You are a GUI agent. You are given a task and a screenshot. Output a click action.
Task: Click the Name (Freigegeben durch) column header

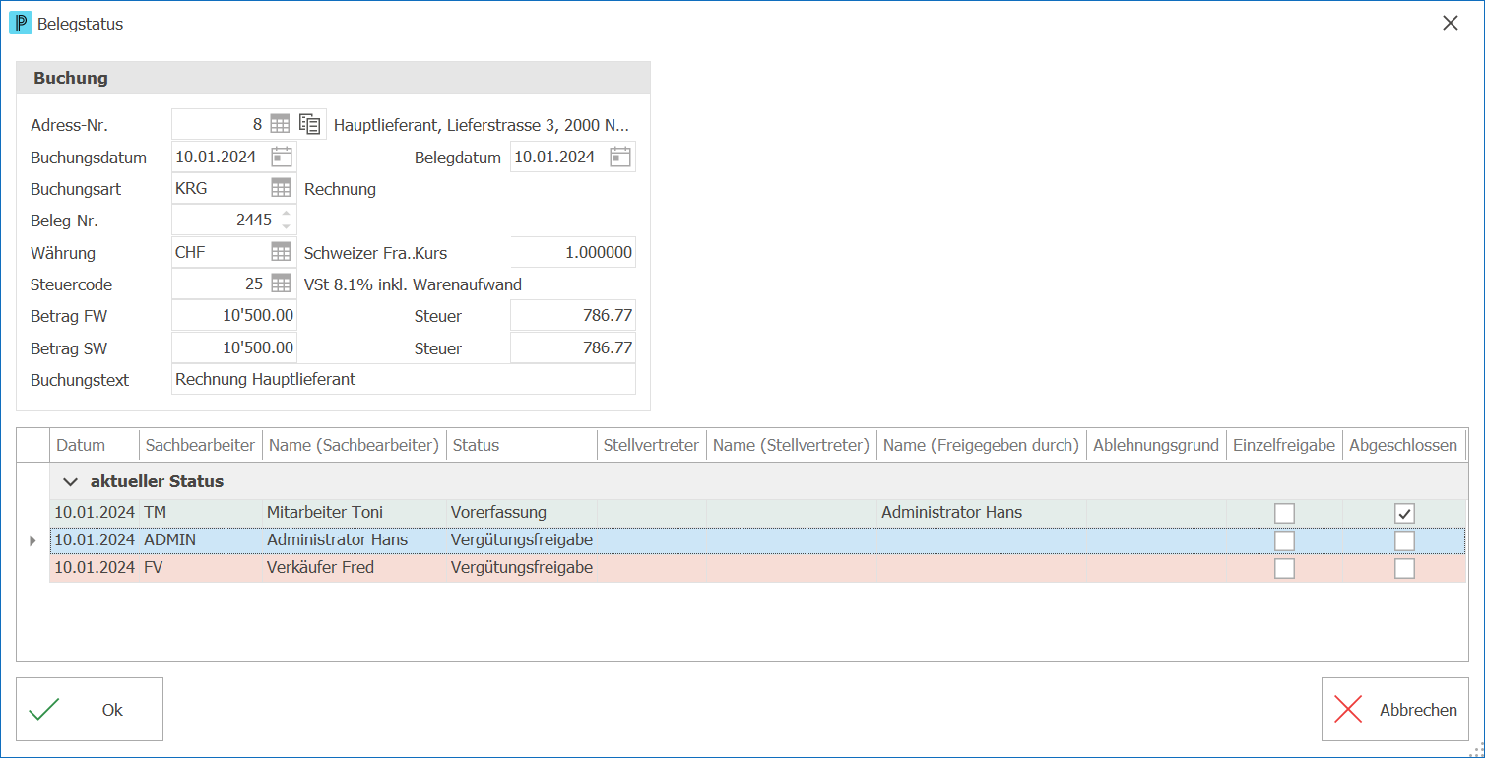tap(982, 445)
